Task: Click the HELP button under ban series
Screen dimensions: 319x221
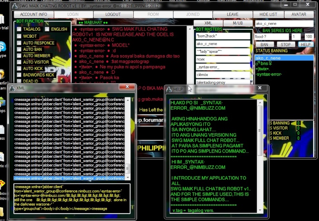Action: [x=305, y=45]
